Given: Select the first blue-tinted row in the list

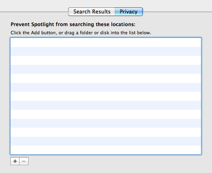Looking at the screenshot, I should 106,51.
